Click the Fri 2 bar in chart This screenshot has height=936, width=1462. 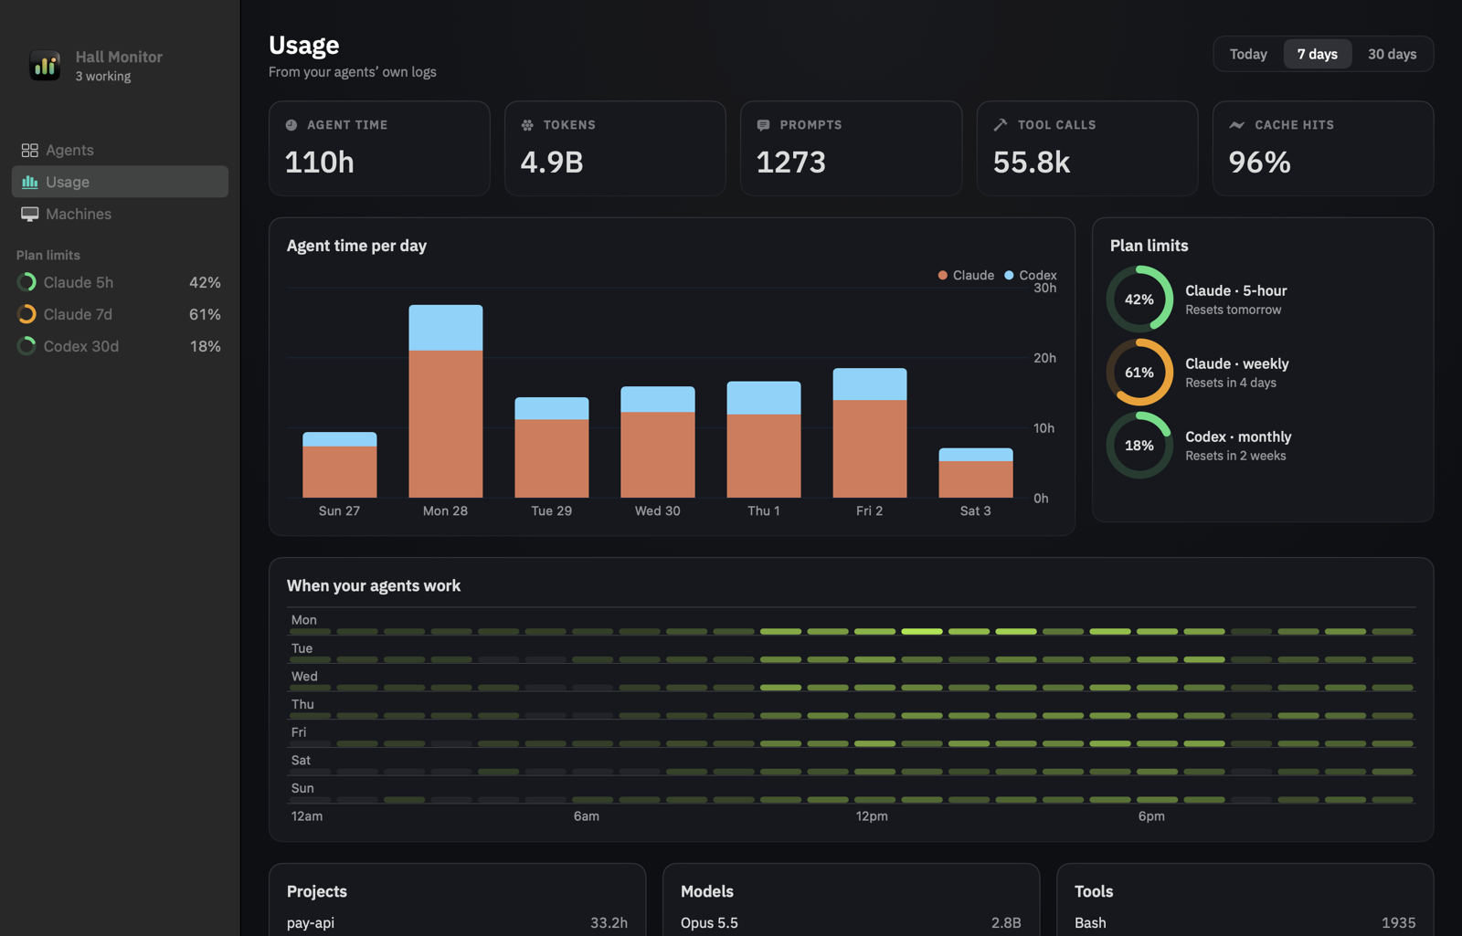(x=870, y=433)
